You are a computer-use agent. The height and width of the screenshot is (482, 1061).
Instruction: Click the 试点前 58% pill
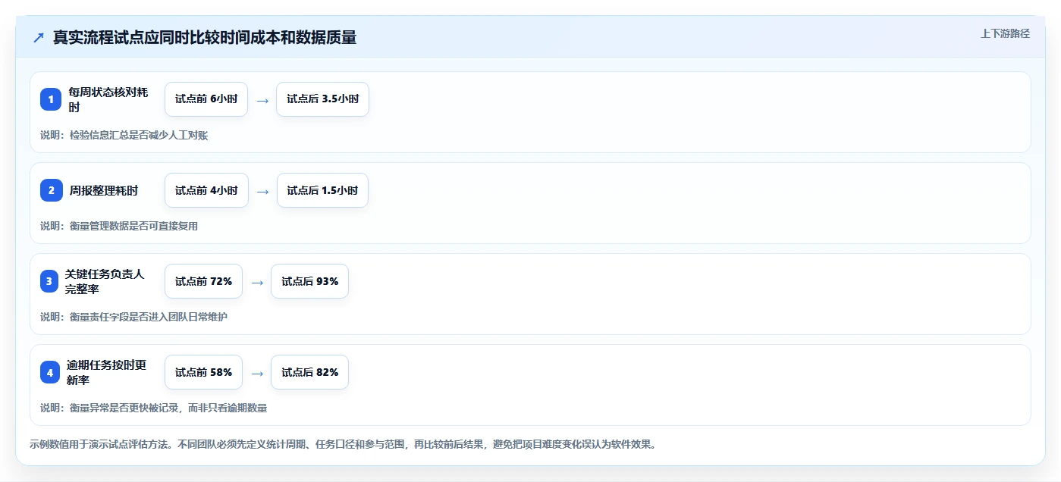click(203, 372)
